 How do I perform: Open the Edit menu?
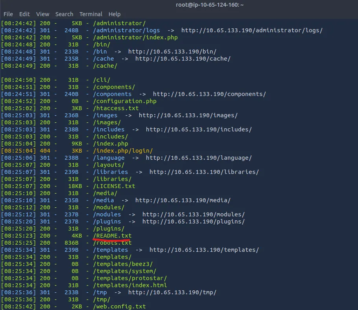(x=24, y=14)
